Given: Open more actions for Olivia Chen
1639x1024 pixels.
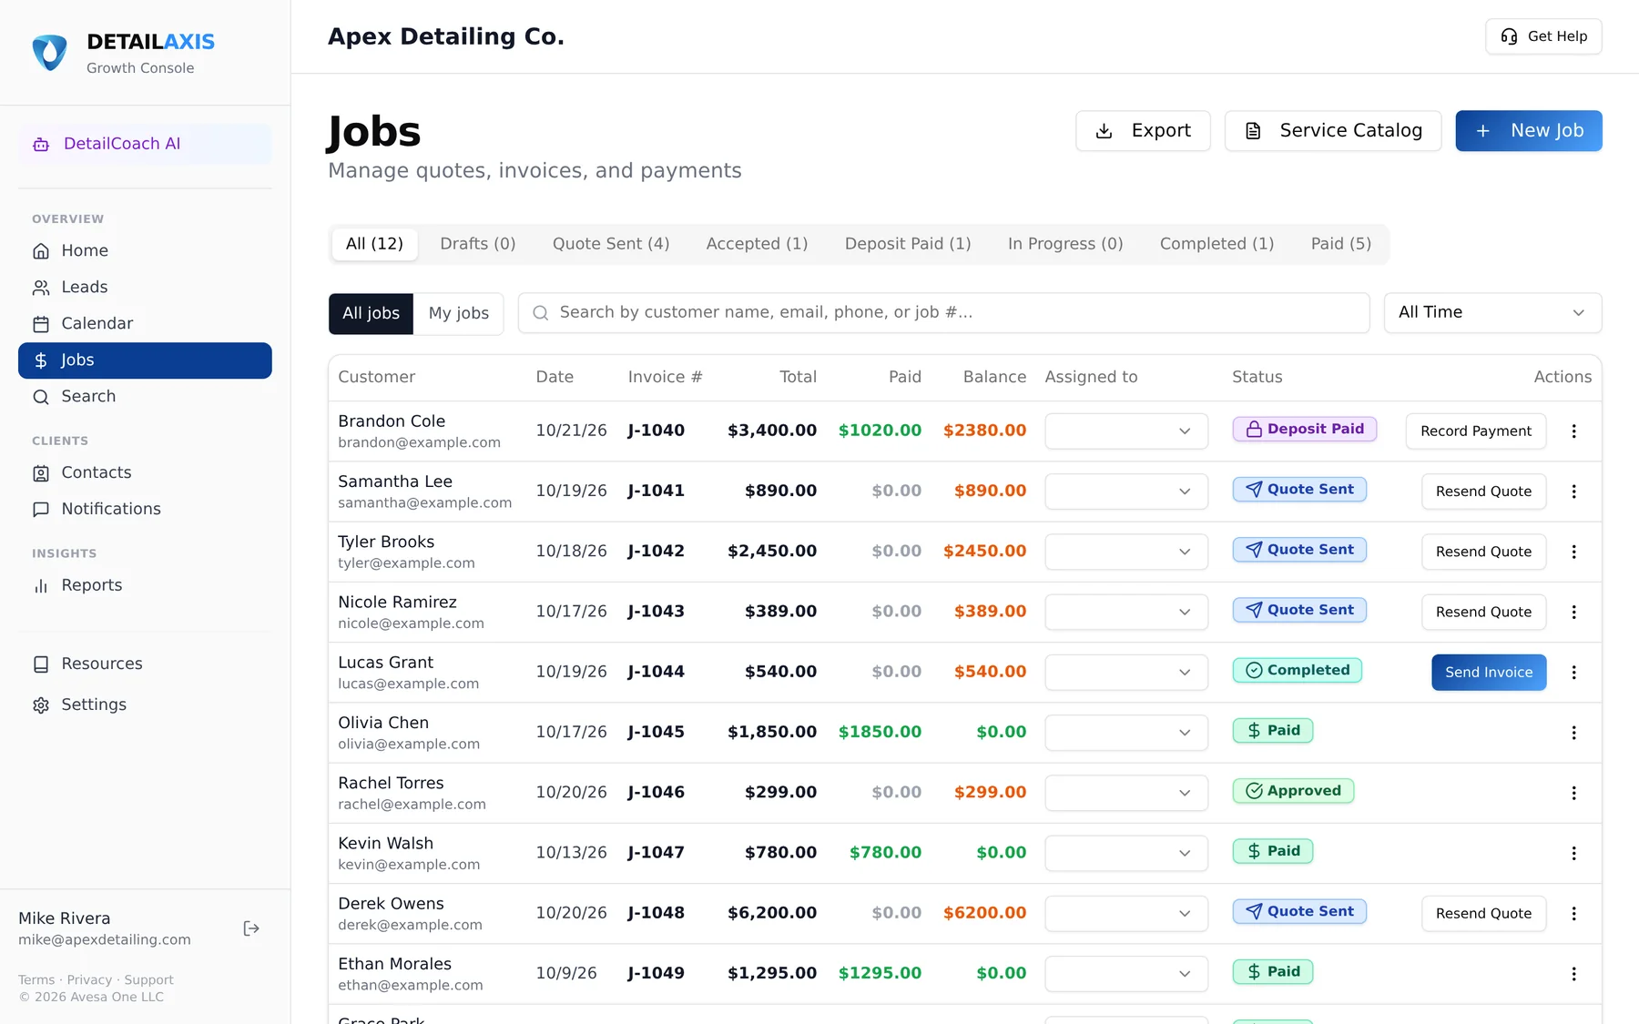Looking at the screenshot, I should tap(1573, 733).
